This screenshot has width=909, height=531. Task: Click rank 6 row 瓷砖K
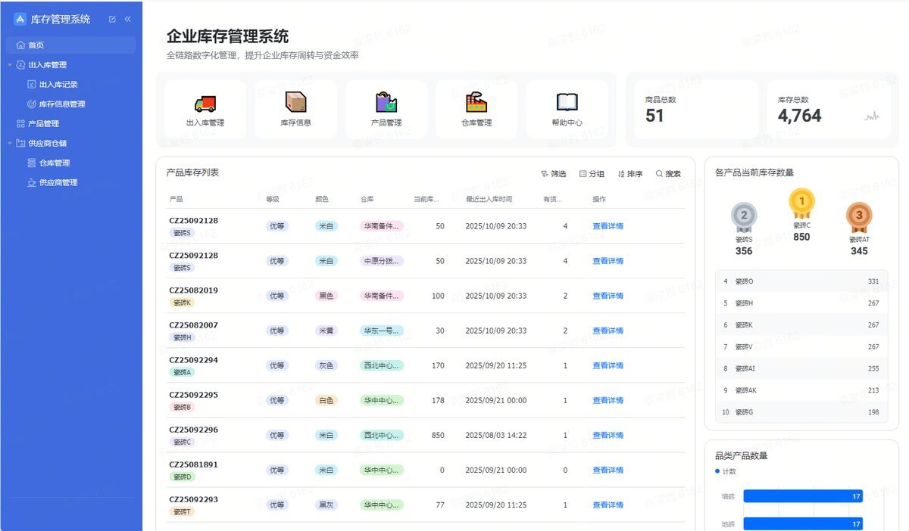coord(801,325)
